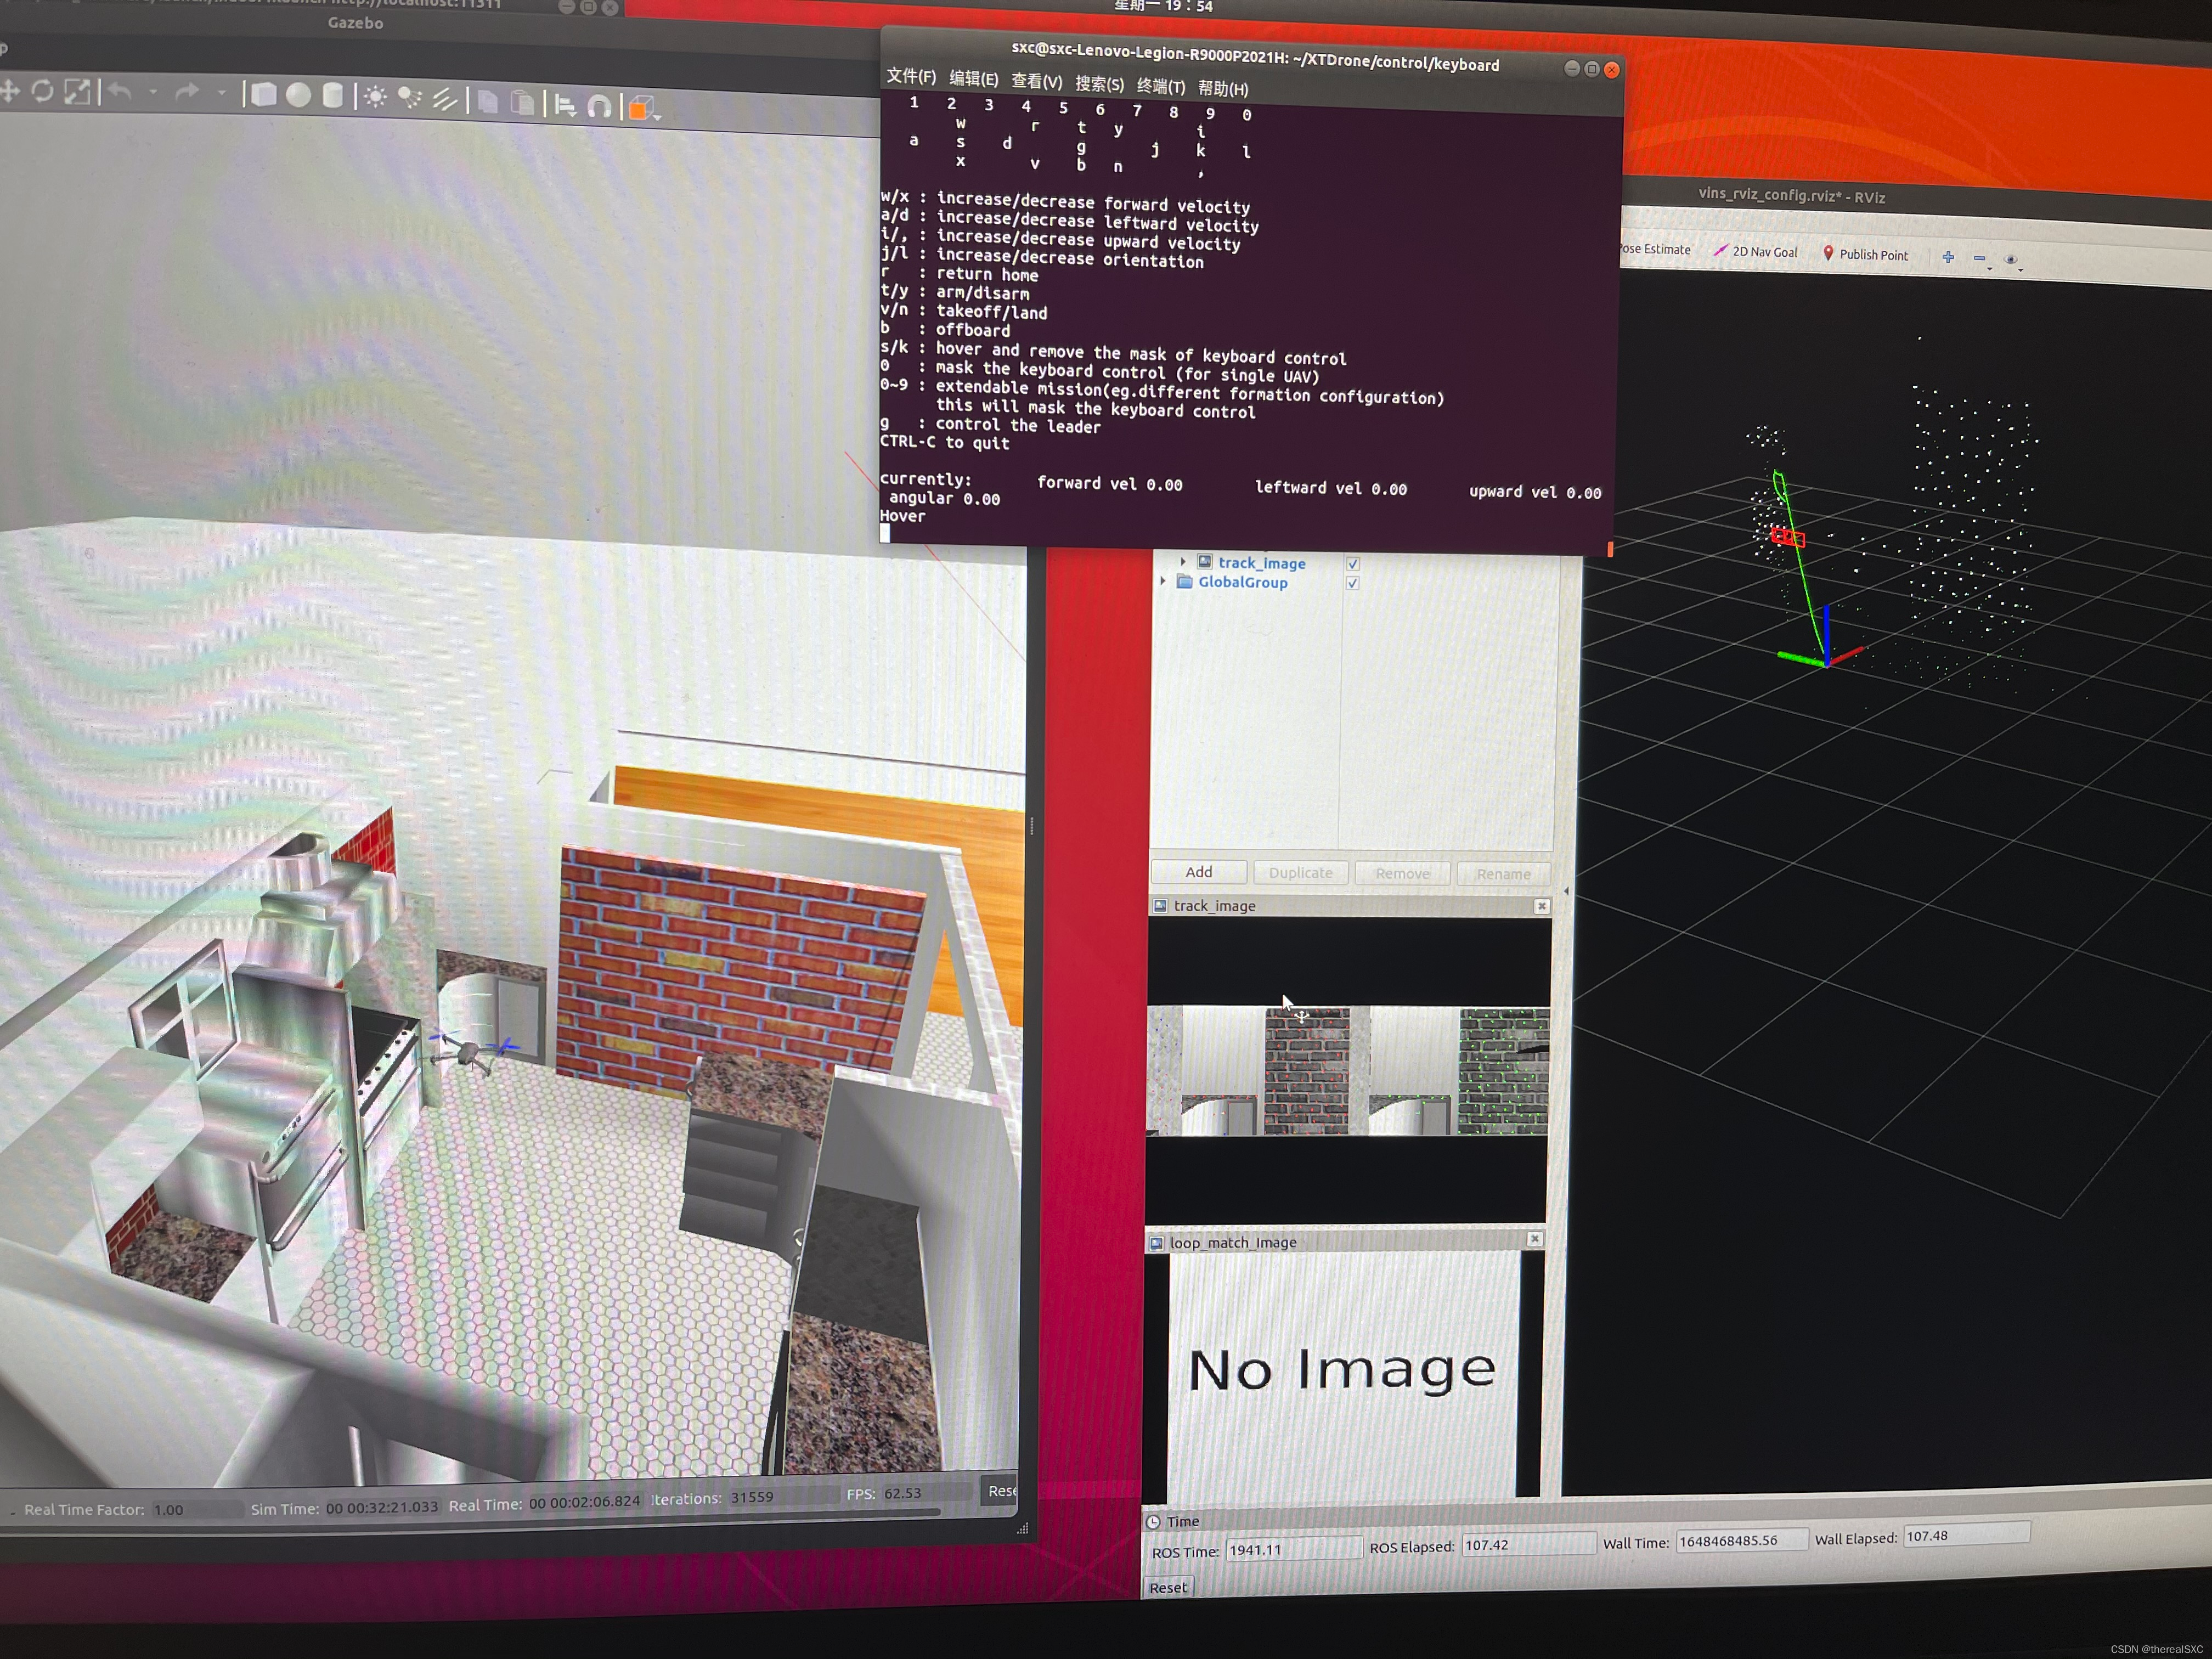Screen dimensions: 2212x1659
Task: Close the track_image panel
Action: [x=1541, y=906]
